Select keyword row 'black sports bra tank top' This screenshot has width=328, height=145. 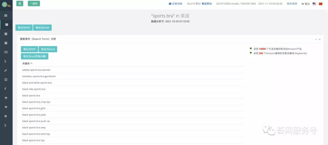[x=132, y=134]
